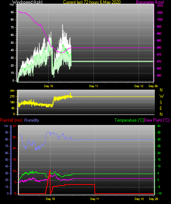Select the Day 12 marker under wind chart

click(139, 86)
